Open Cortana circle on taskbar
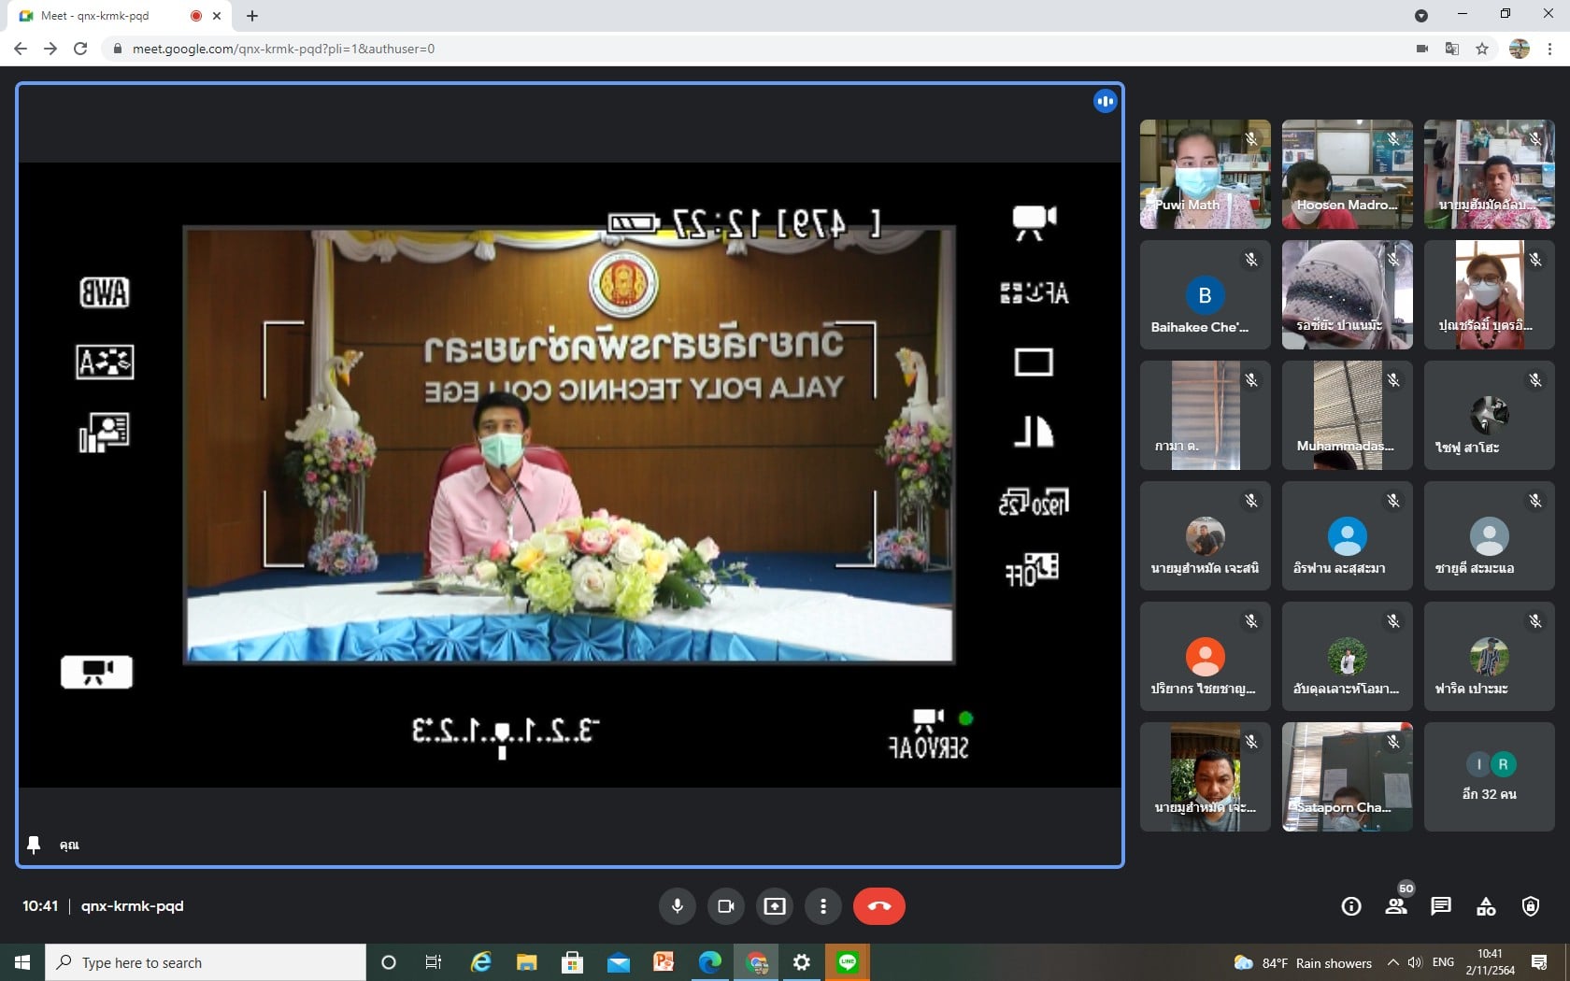 click(x=389, y=962)
